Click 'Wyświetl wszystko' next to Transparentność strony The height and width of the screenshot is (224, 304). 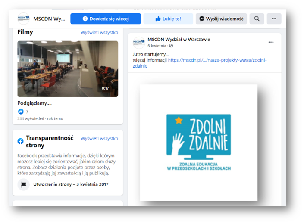99,138
